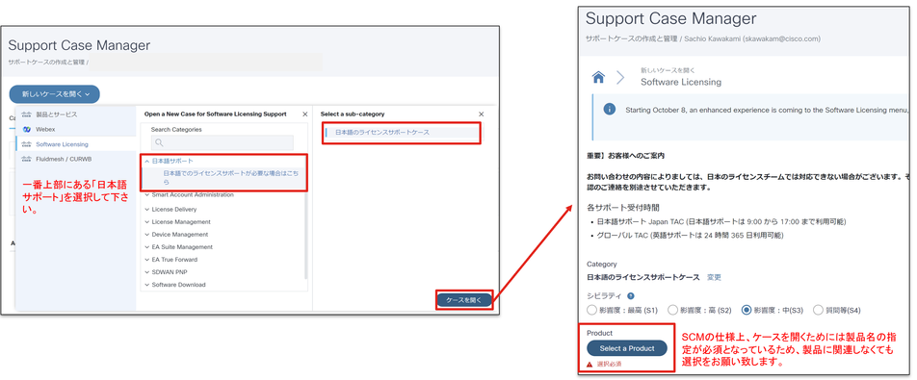Click the info icon in the October notice
Image resolution: width=917 pixels, height=380 pixels.
tap(610, 110)
